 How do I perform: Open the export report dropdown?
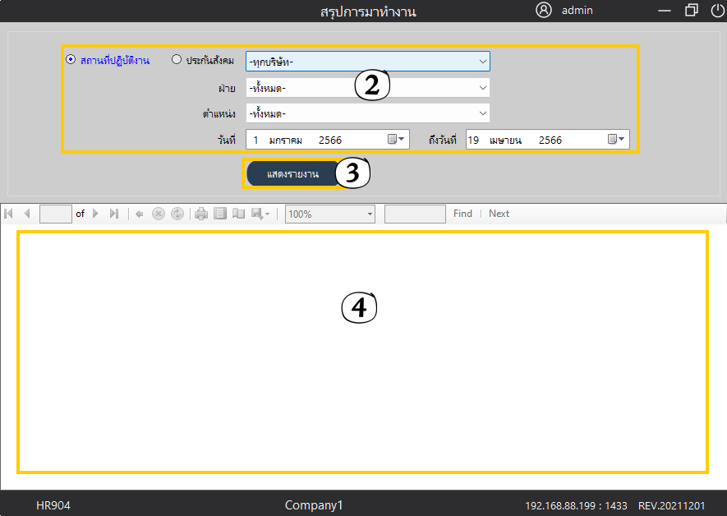coord(260,214)
